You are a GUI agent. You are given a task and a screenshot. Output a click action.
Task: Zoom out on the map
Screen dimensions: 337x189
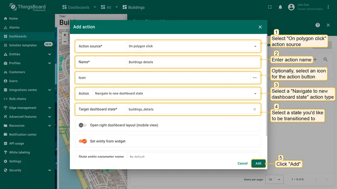(x=65, y=42)
